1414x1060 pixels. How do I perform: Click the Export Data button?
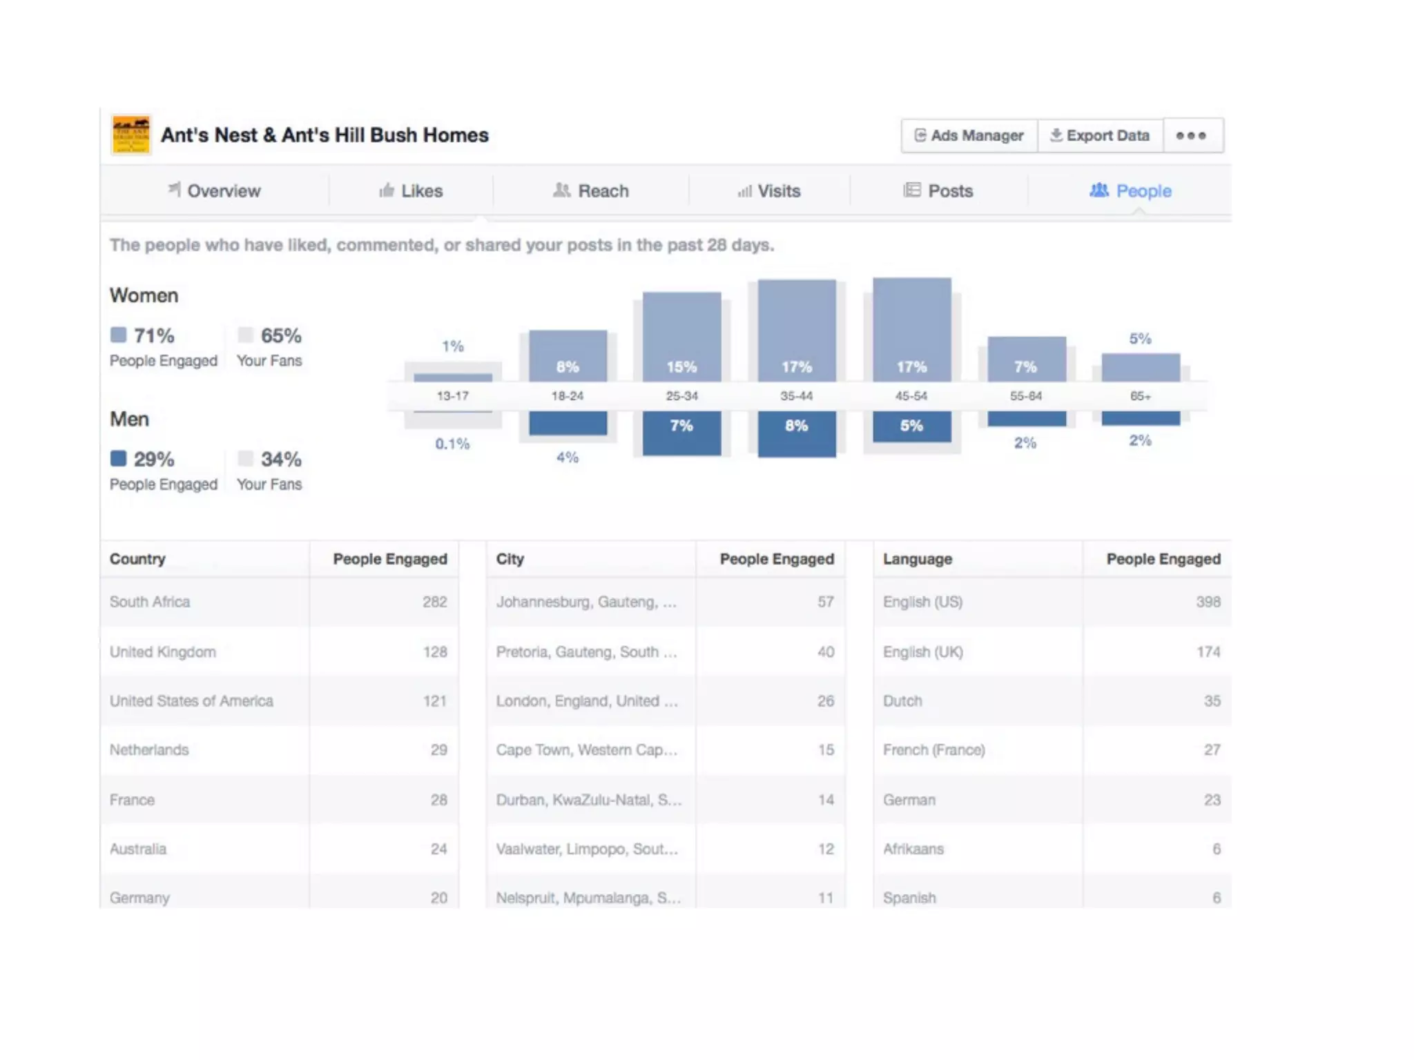1100,135
